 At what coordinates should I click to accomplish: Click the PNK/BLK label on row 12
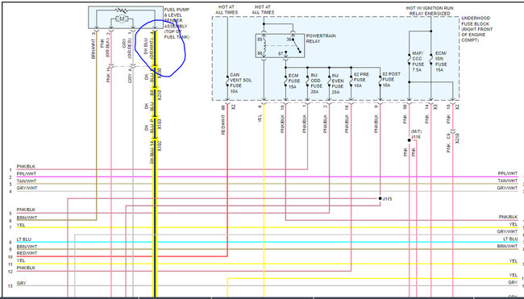click(x=26, y=268)
